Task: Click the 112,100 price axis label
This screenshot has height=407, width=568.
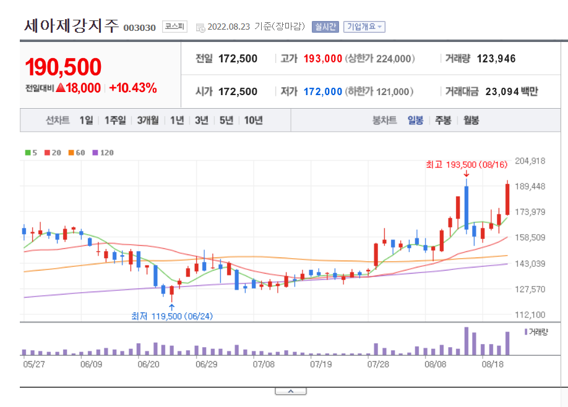Action: coord(530,315)
